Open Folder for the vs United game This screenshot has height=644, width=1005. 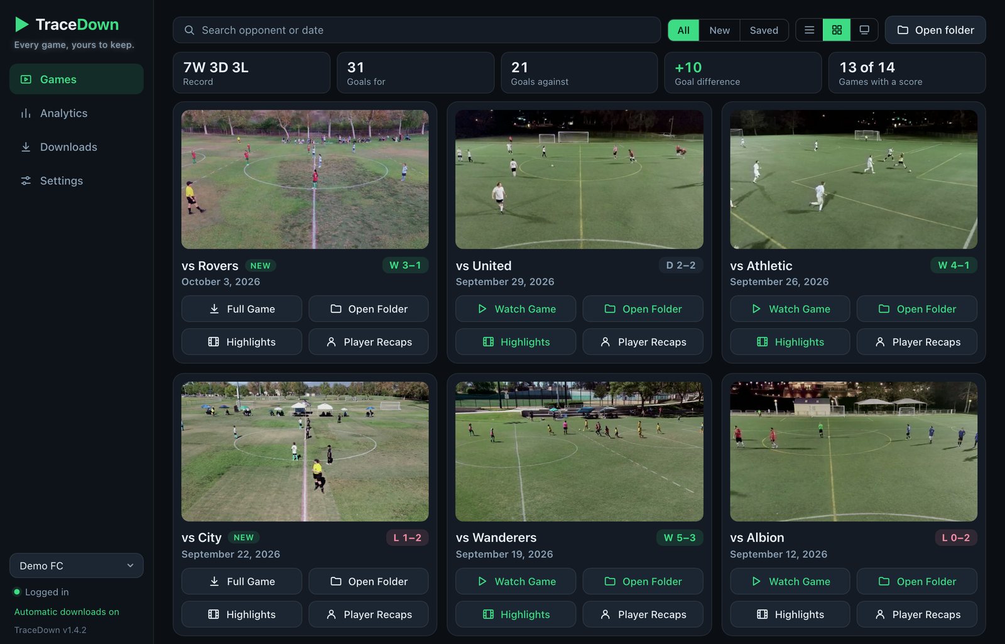tap(643, 309)
